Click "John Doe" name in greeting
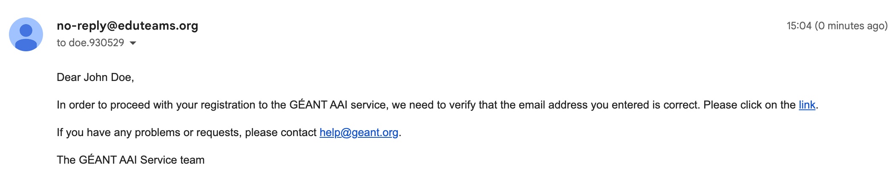895x184 pixels. coord(109,77)
